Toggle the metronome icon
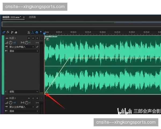Image resolution: width=161 pixels, height=129 pixels. pyautogui.click(x=29, y=32)
